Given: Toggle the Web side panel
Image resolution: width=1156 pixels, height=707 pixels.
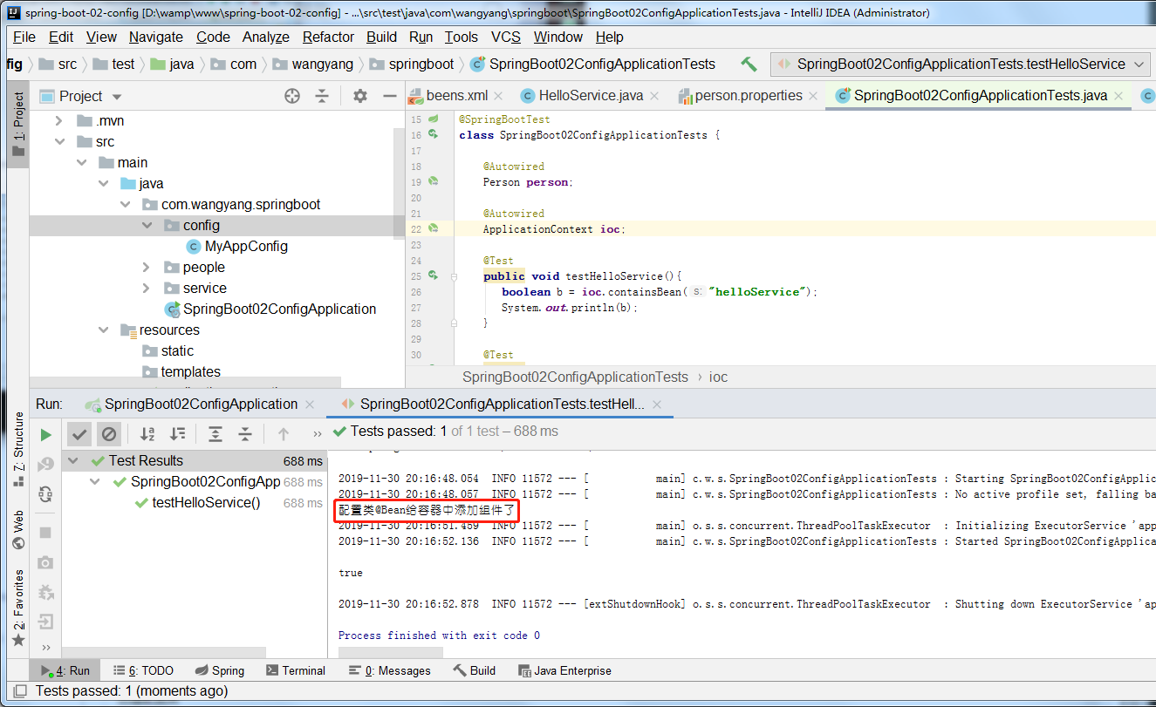Looking at the screenshot, I should point(18,530).
